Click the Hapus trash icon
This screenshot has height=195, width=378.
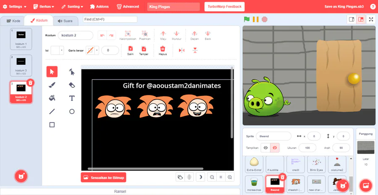click(163, 48)
